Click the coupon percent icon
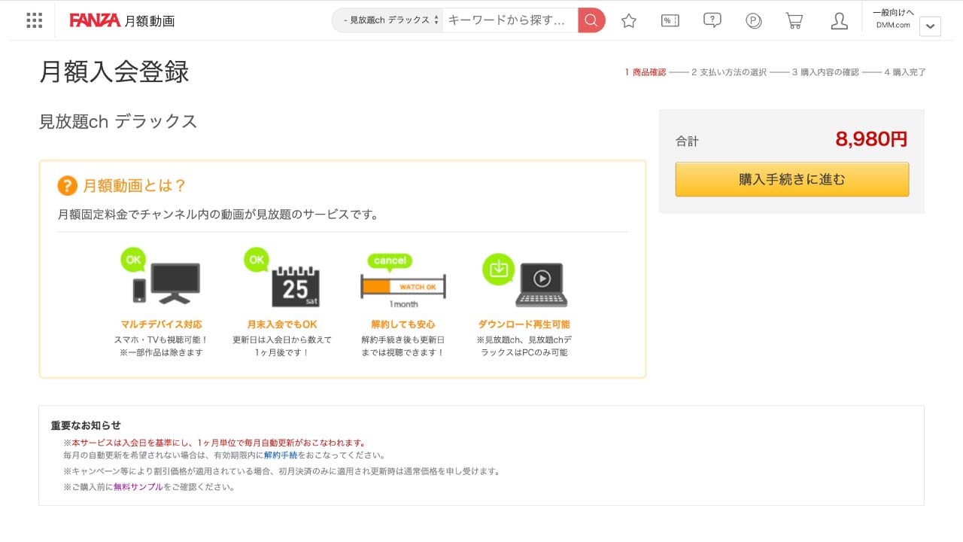 click(x=670, y=20)
